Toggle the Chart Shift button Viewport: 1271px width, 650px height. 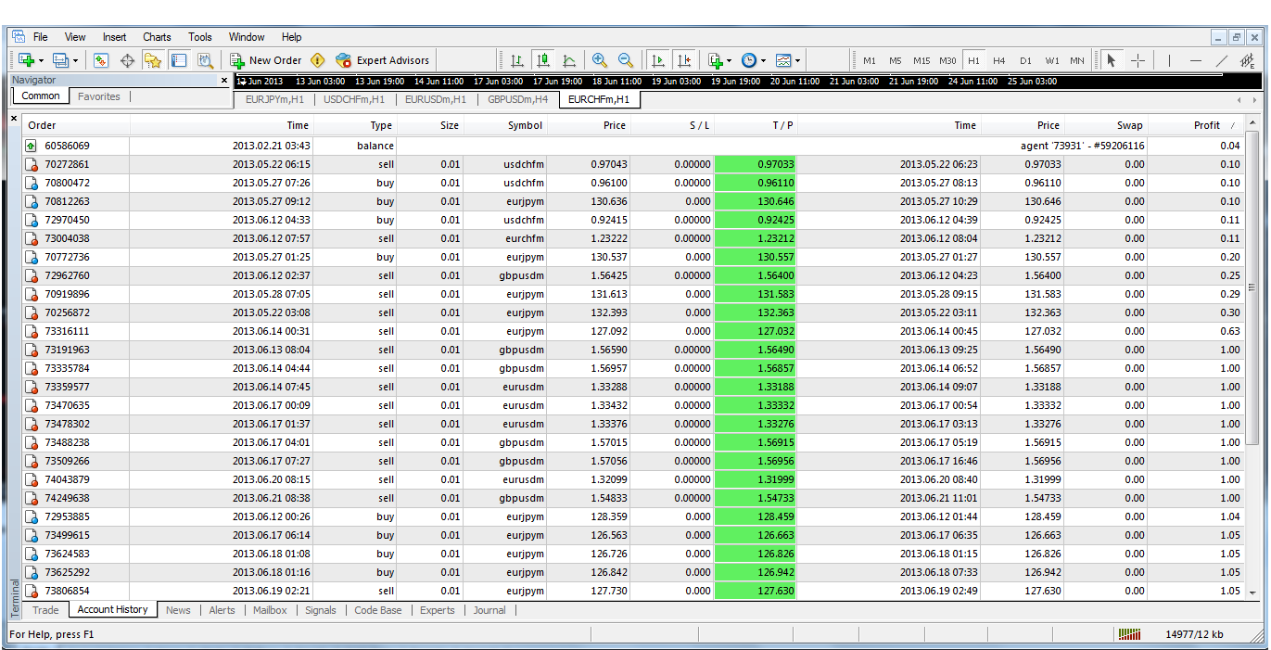(683, 60)
